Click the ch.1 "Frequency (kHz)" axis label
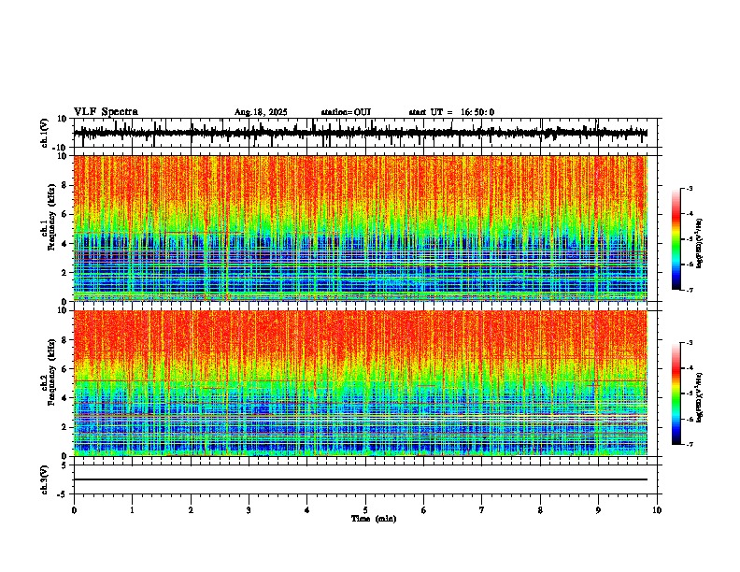740x572 pixels. point(51,217)
